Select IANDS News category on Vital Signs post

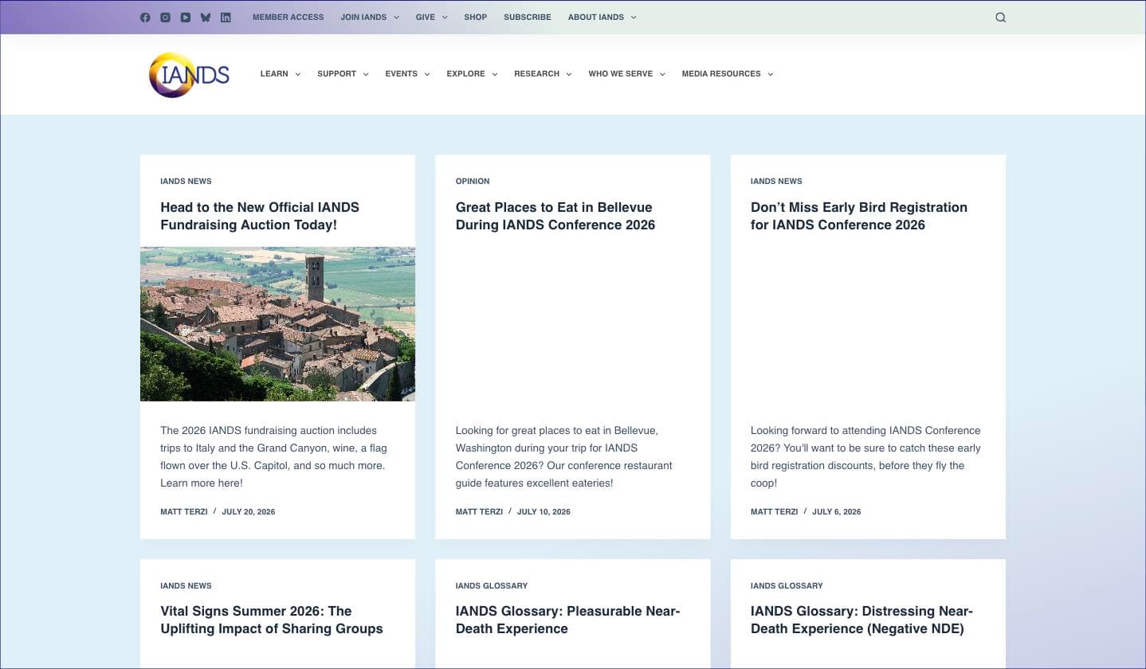tap(186, 585)
